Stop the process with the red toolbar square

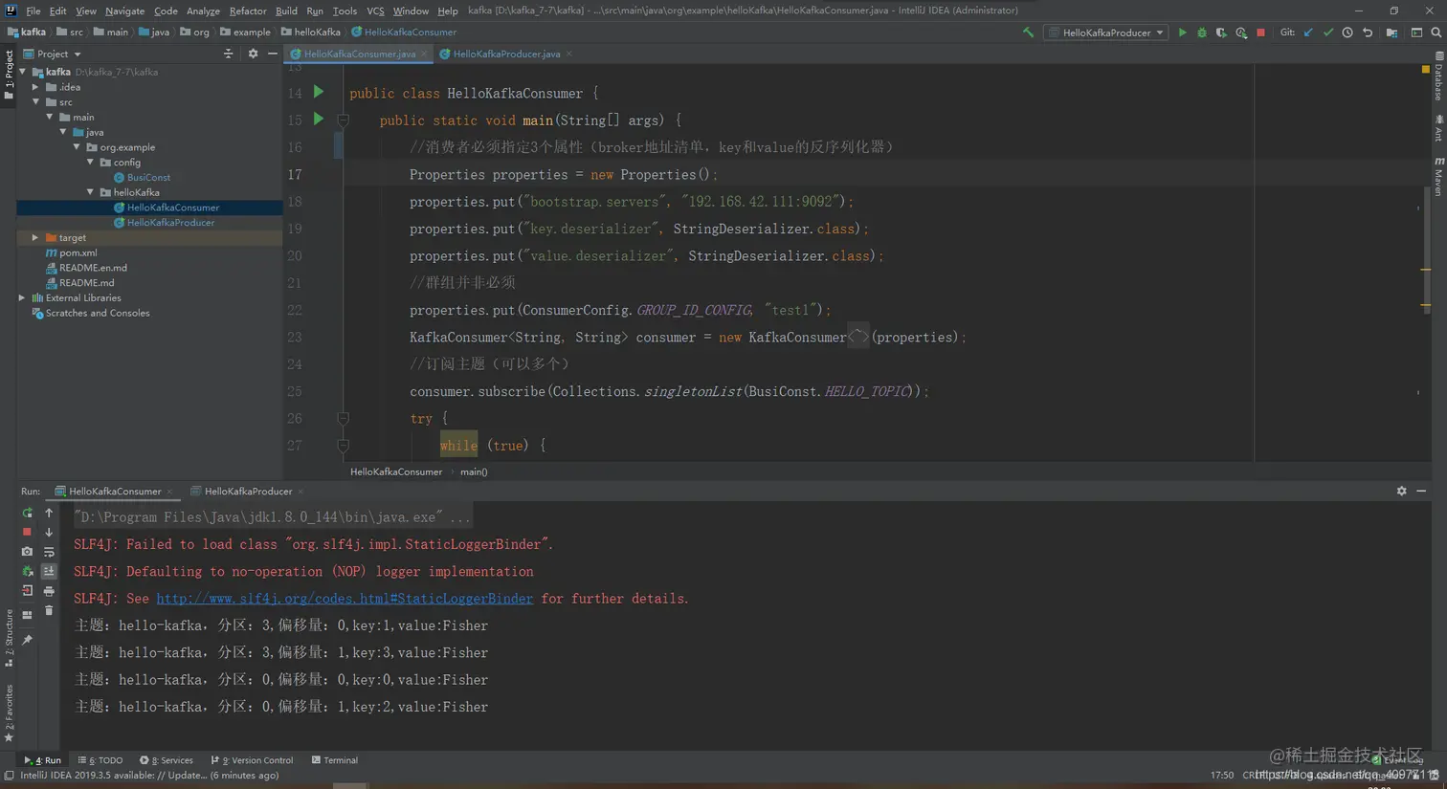click(1260, 33)
